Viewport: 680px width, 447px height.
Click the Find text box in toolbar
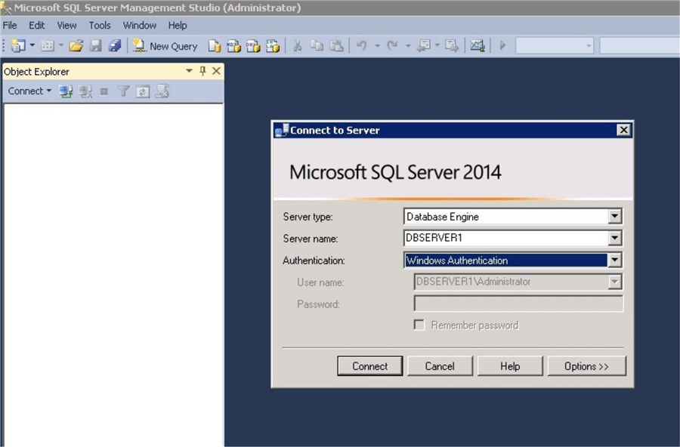point(639,45)
